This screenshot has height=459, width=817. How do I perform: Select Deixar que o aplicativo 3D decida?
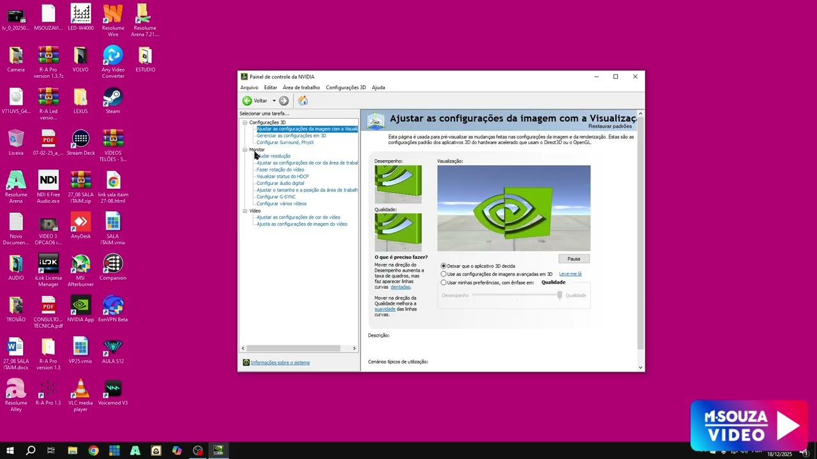[x=444, y=266]
